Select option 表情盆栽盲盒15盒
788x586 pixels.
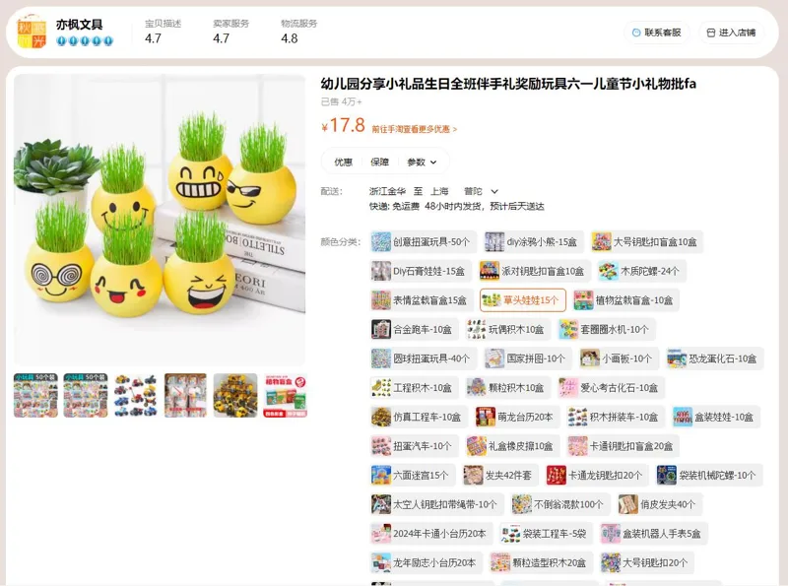pyautogui.click(x=422, y=300)
